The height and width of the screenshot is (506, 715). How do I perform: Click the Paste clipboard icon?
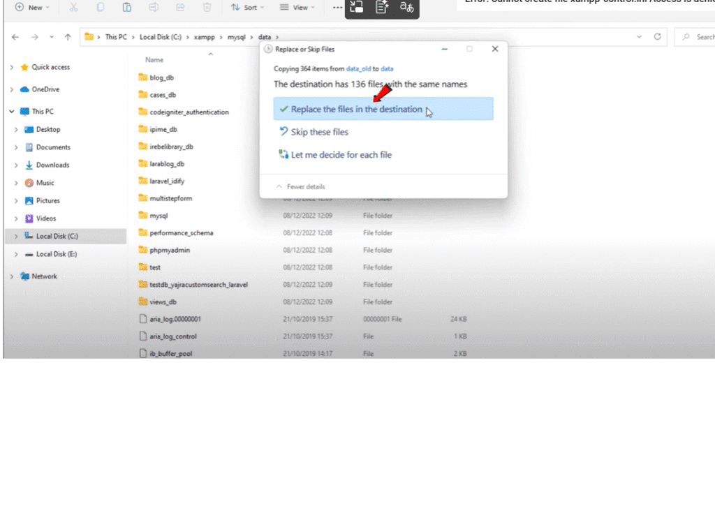[127, 7]
